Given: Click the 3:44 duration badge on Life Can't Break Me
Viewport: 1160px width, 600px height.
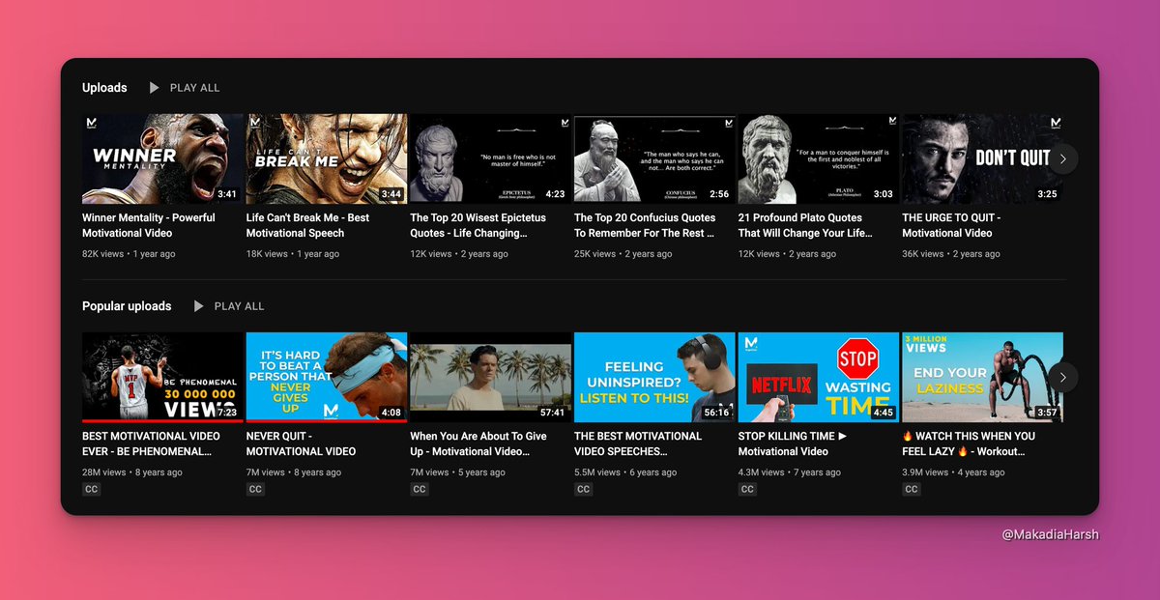Looking at the screenshot, I should point(391,194).
